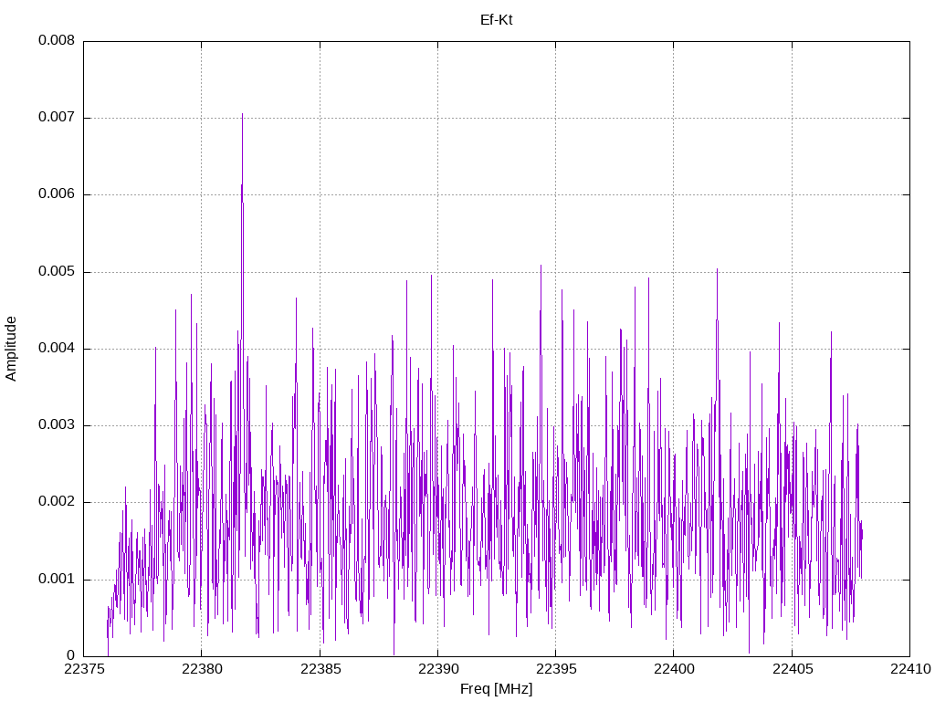Select the 0.007 y-axis tick label
This screenshot has height=701, width=935.
57,118
